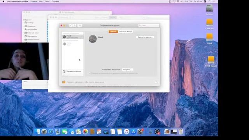
Task: Open the Apple menu
Action: click(4, 2)
